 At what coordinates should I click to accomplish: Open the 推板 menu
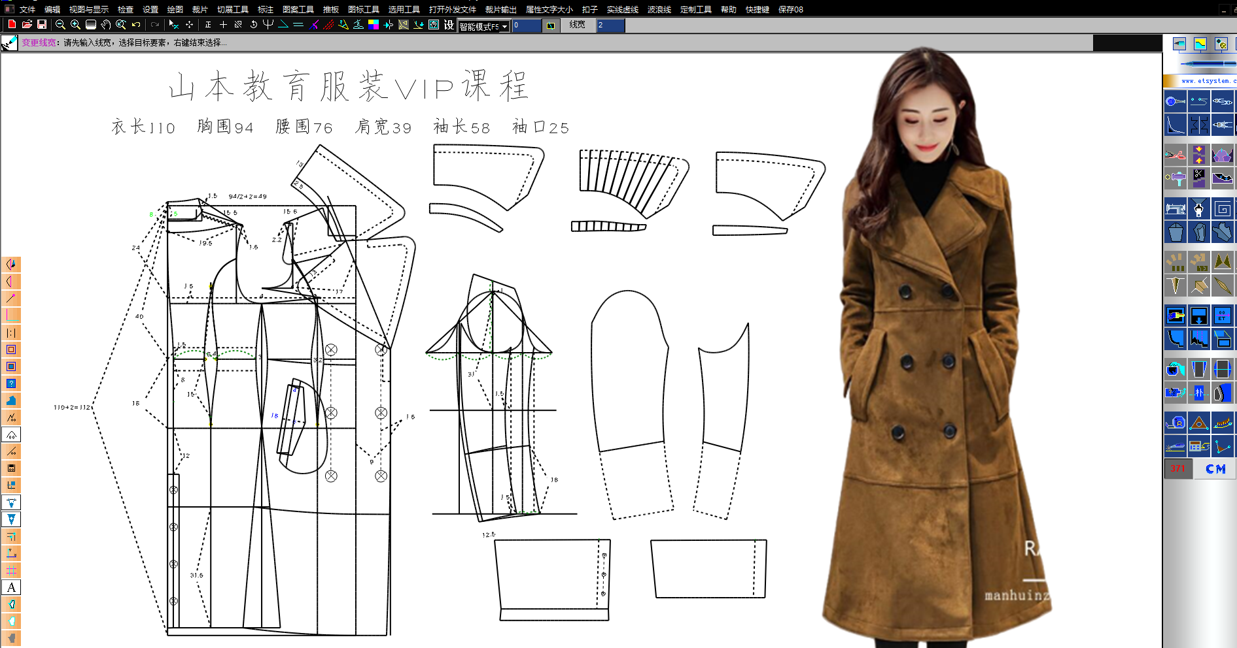(330, 9)
